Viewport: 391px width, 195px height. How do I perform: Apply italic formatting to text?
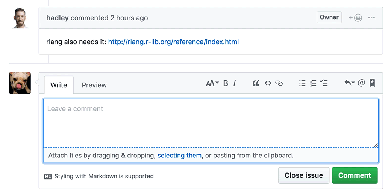pyautogui.click(x=235, y=83)
